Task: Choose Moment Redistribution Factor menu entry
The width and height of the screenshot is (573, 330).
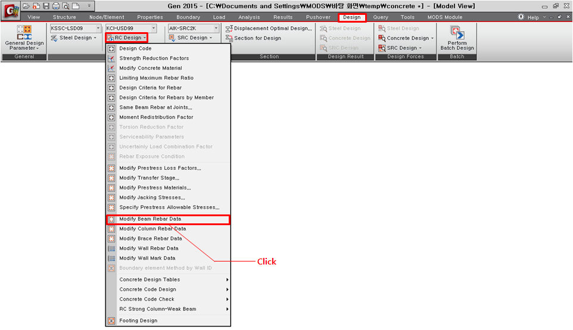Action: 168,117
